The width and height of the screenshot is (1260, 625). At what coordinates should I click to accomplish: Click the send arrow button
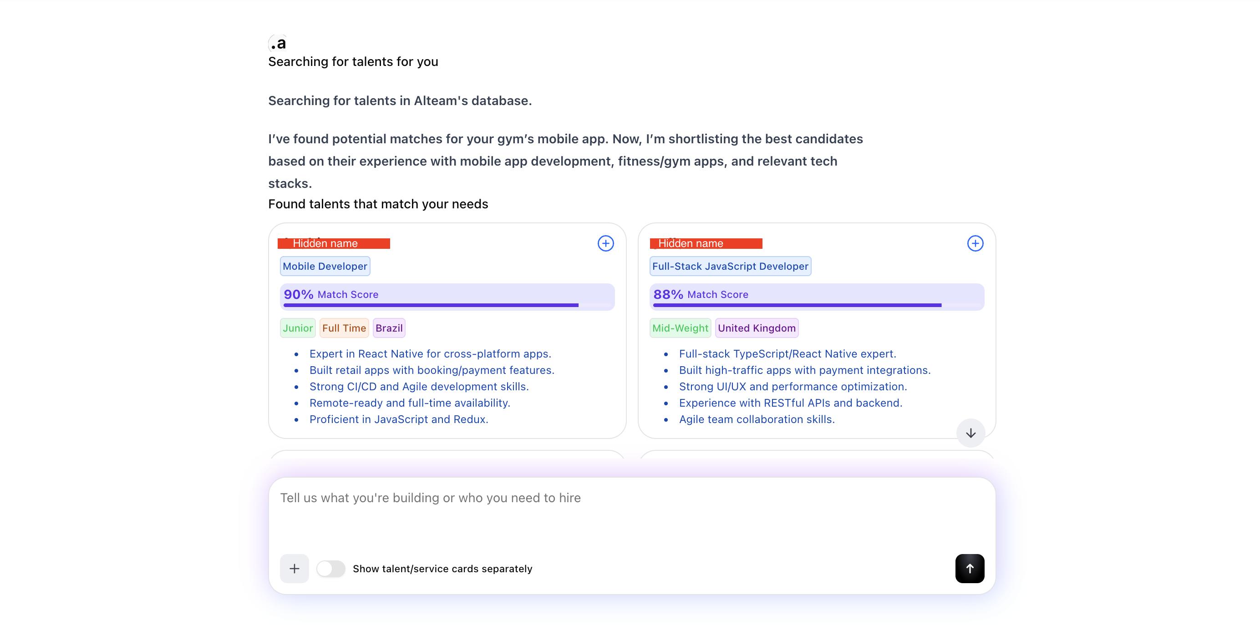click(x=970, y=568)
